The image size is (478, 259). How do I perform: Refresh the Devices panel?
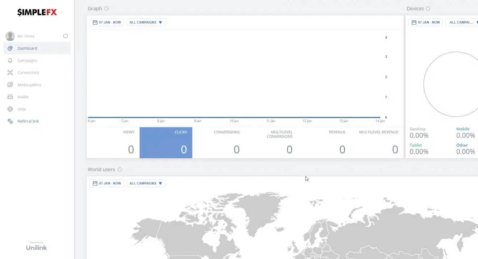click(428, 8)
